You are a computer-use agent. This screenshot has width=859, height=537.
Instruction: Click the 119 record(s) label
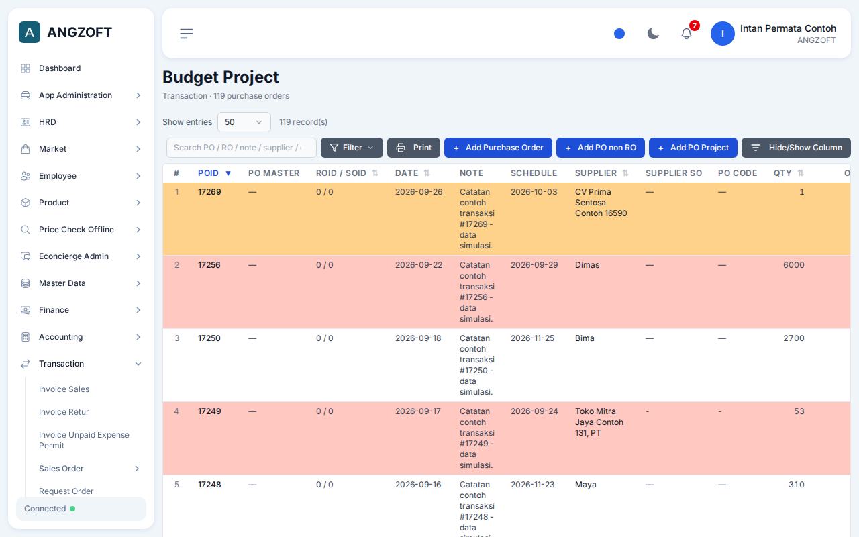303,122
